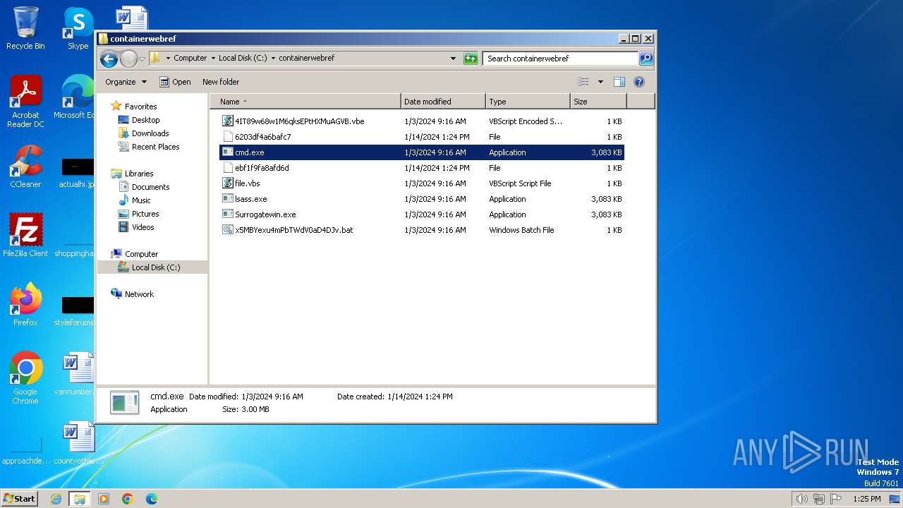Open the countyother Word document icon

pos(78,443)
